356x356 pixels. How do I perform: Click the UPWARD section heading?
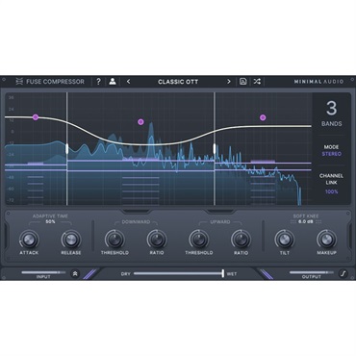219,222
